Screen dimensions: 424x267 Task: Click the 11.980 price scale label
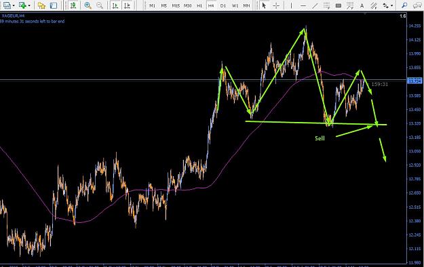(415, 262)
